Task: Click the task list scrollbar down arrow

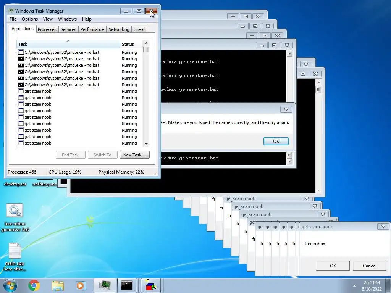Action: [146, 144]
